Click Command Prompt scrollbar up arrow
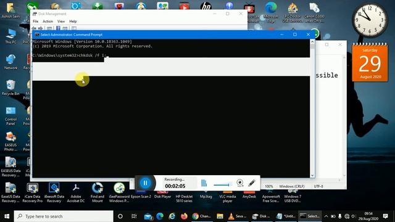 pos(313,41)
